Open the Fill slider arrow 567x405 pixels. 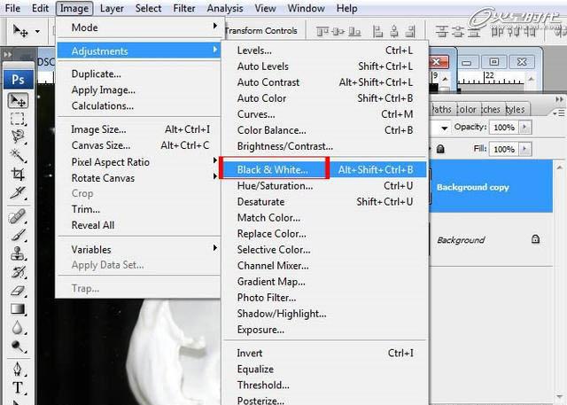(x=525, y=149)
